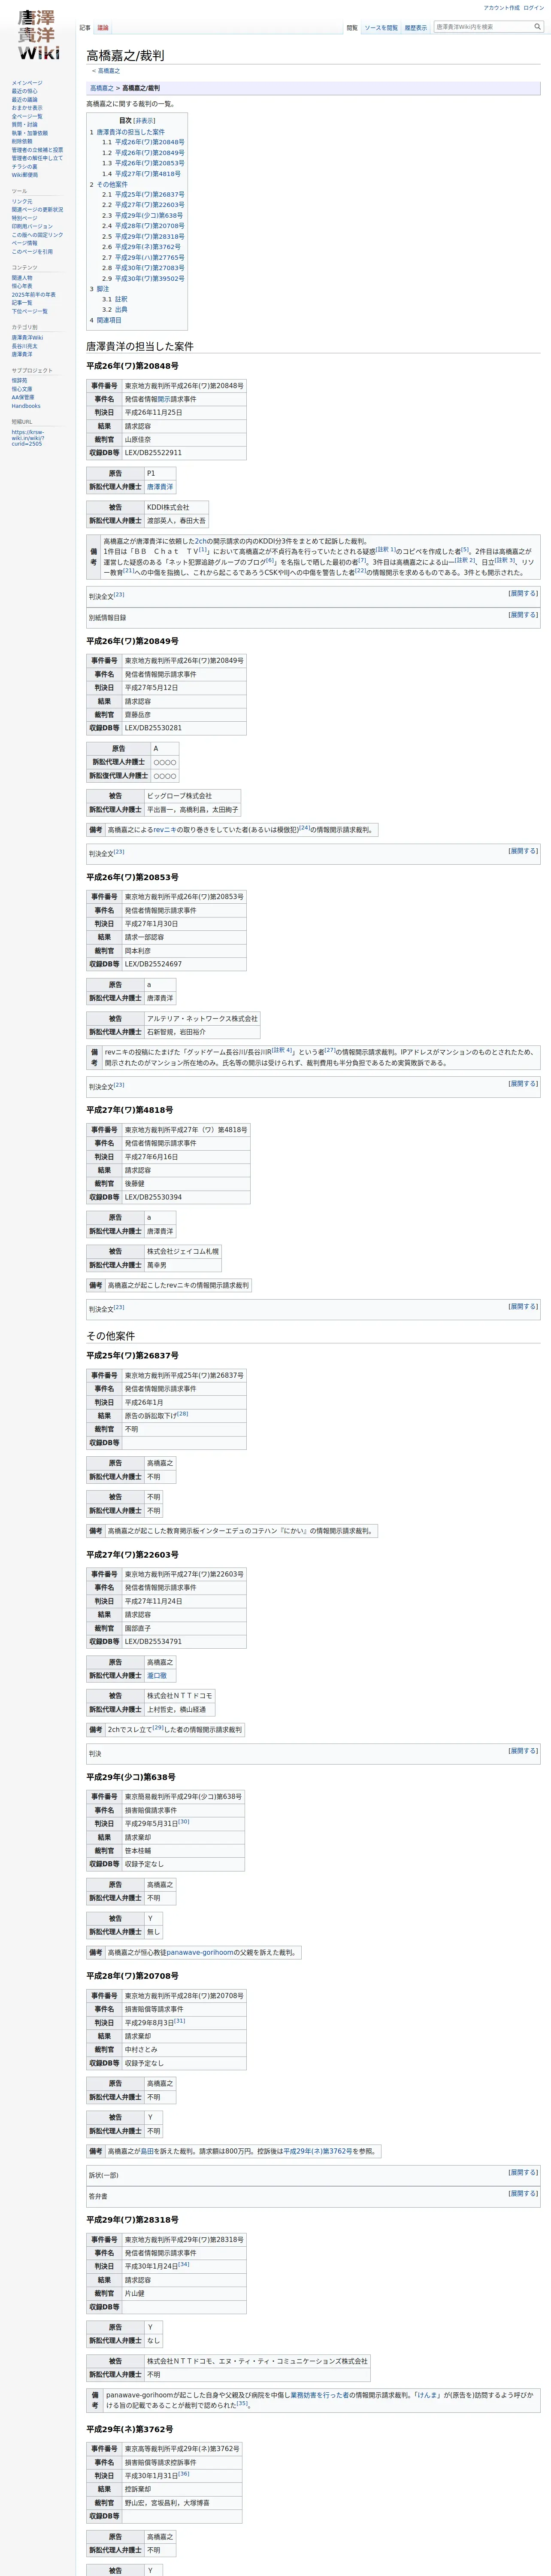Open メインページ in sidebar
This screenshot has height=2576, width=551.
pyautogui.click(x=27, y=83)
